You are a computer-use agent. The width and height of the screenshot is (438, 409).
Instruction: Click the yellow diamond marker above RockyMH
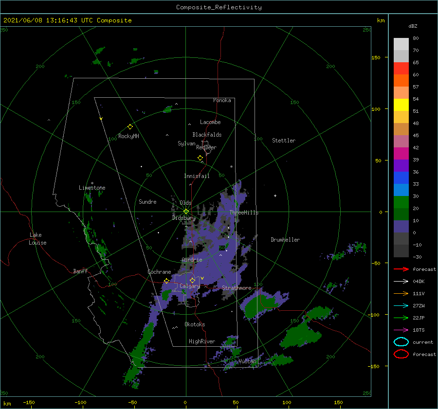pos(130,127)
